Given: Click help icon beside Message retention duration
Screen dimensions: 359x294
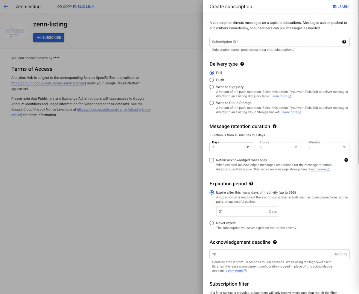Looking at the screenshot, I should (x=275, y=126).
